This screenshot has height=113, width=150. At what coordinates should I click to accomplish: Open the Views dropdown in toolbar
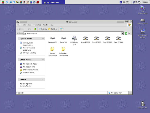(62, 29)
